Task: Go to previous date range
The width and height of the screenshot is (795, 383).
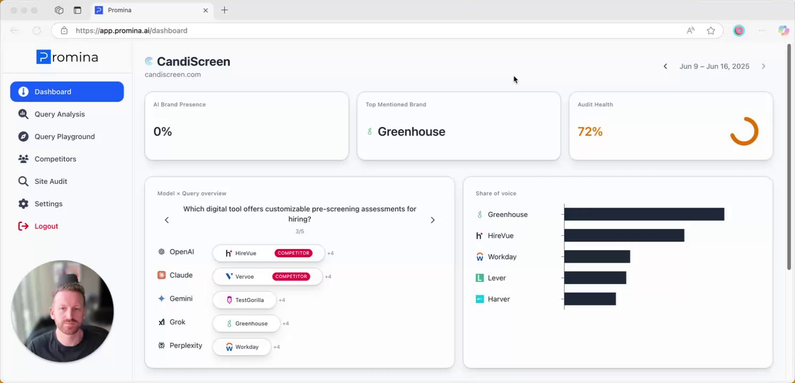Action: coord(665,66)
